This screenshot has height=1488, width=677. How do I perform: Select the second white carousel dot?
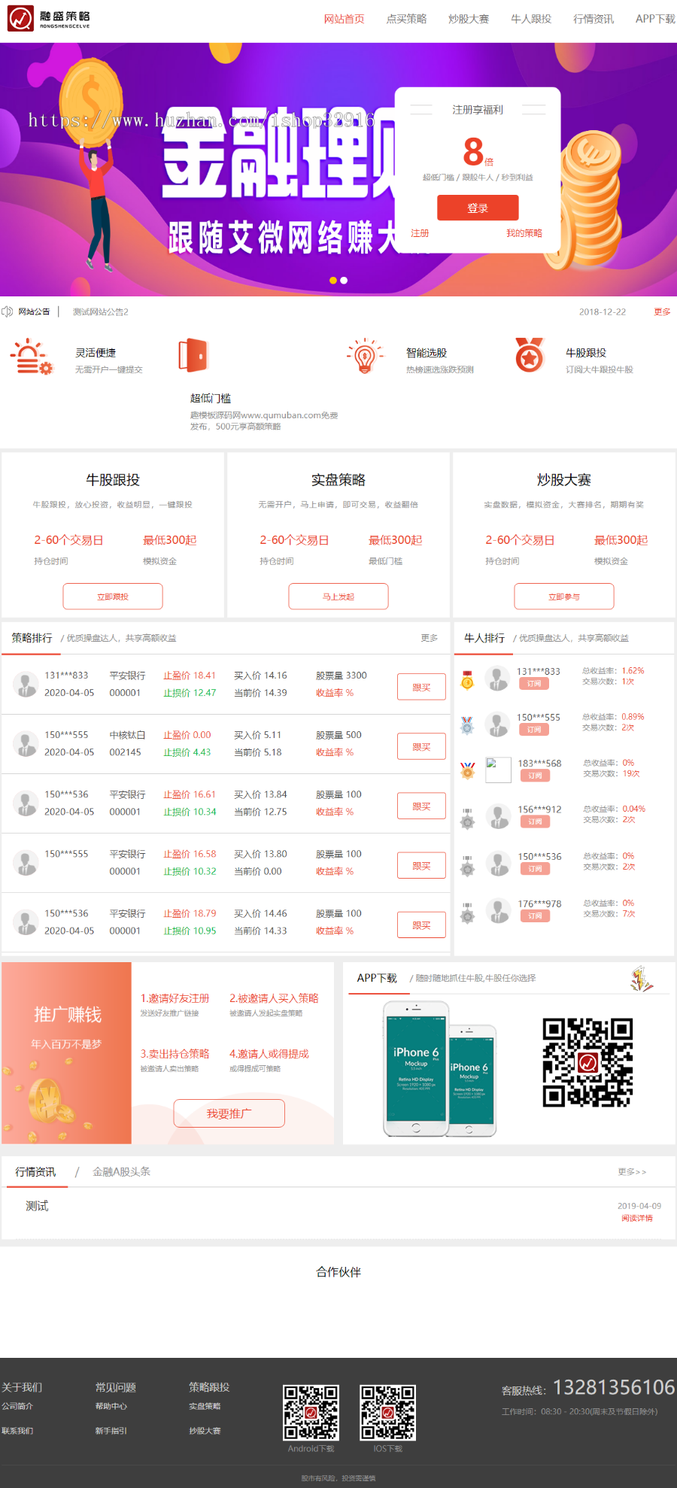(344, 281)
